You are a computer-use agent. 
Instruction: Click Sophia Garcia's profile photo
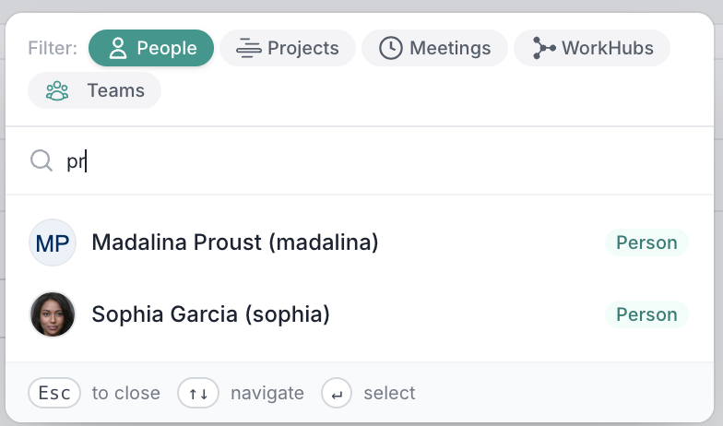coord(53,314)
